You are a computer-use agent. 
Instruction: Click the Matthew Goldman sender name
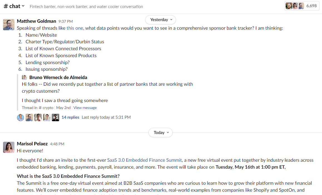(x=36, y=21)
